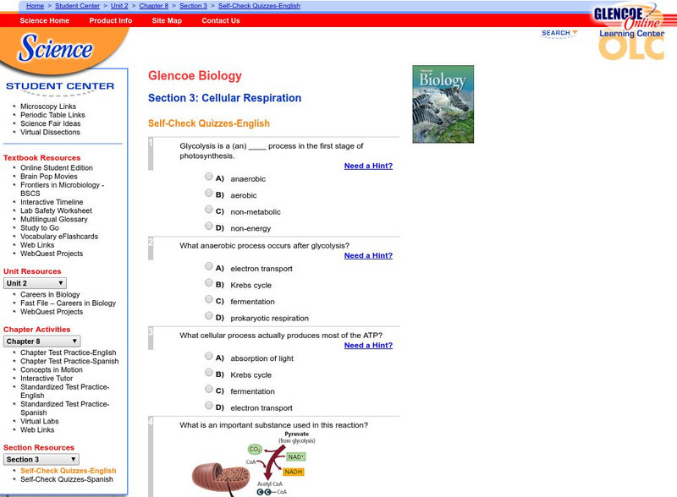The width and height of the screenshot is (677, 497).
Task: Open WebQuest Projects under Unit Resources
Action: pyautogui.click(x=52, y=312)
